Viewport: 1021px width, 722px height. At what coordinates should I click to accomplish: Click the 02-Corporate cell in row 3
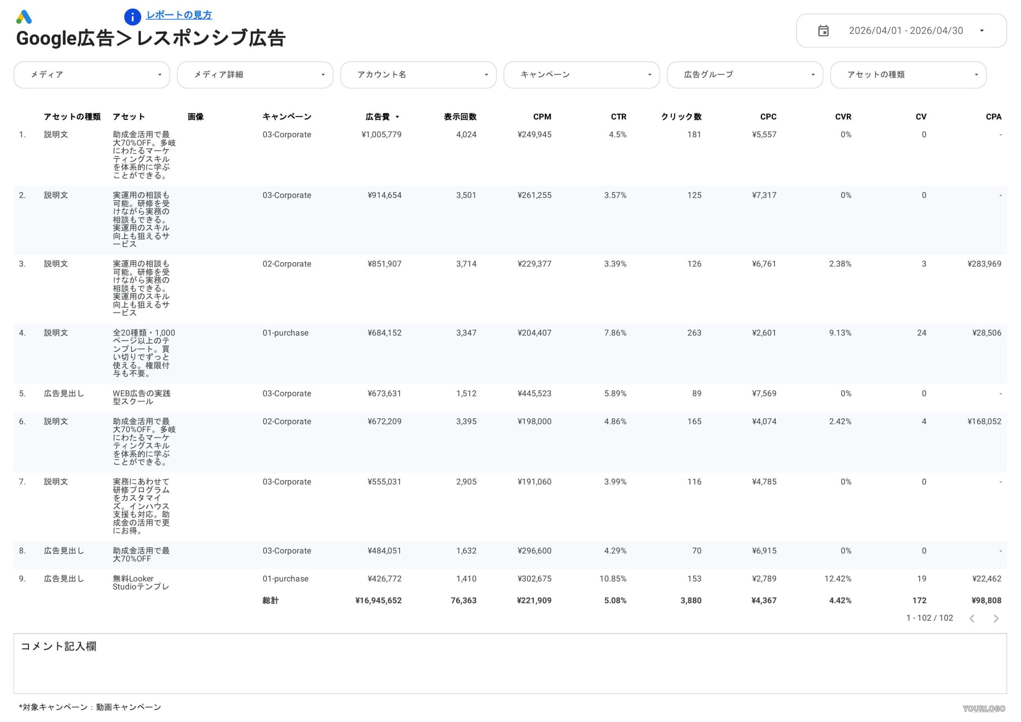pos(287,263)
